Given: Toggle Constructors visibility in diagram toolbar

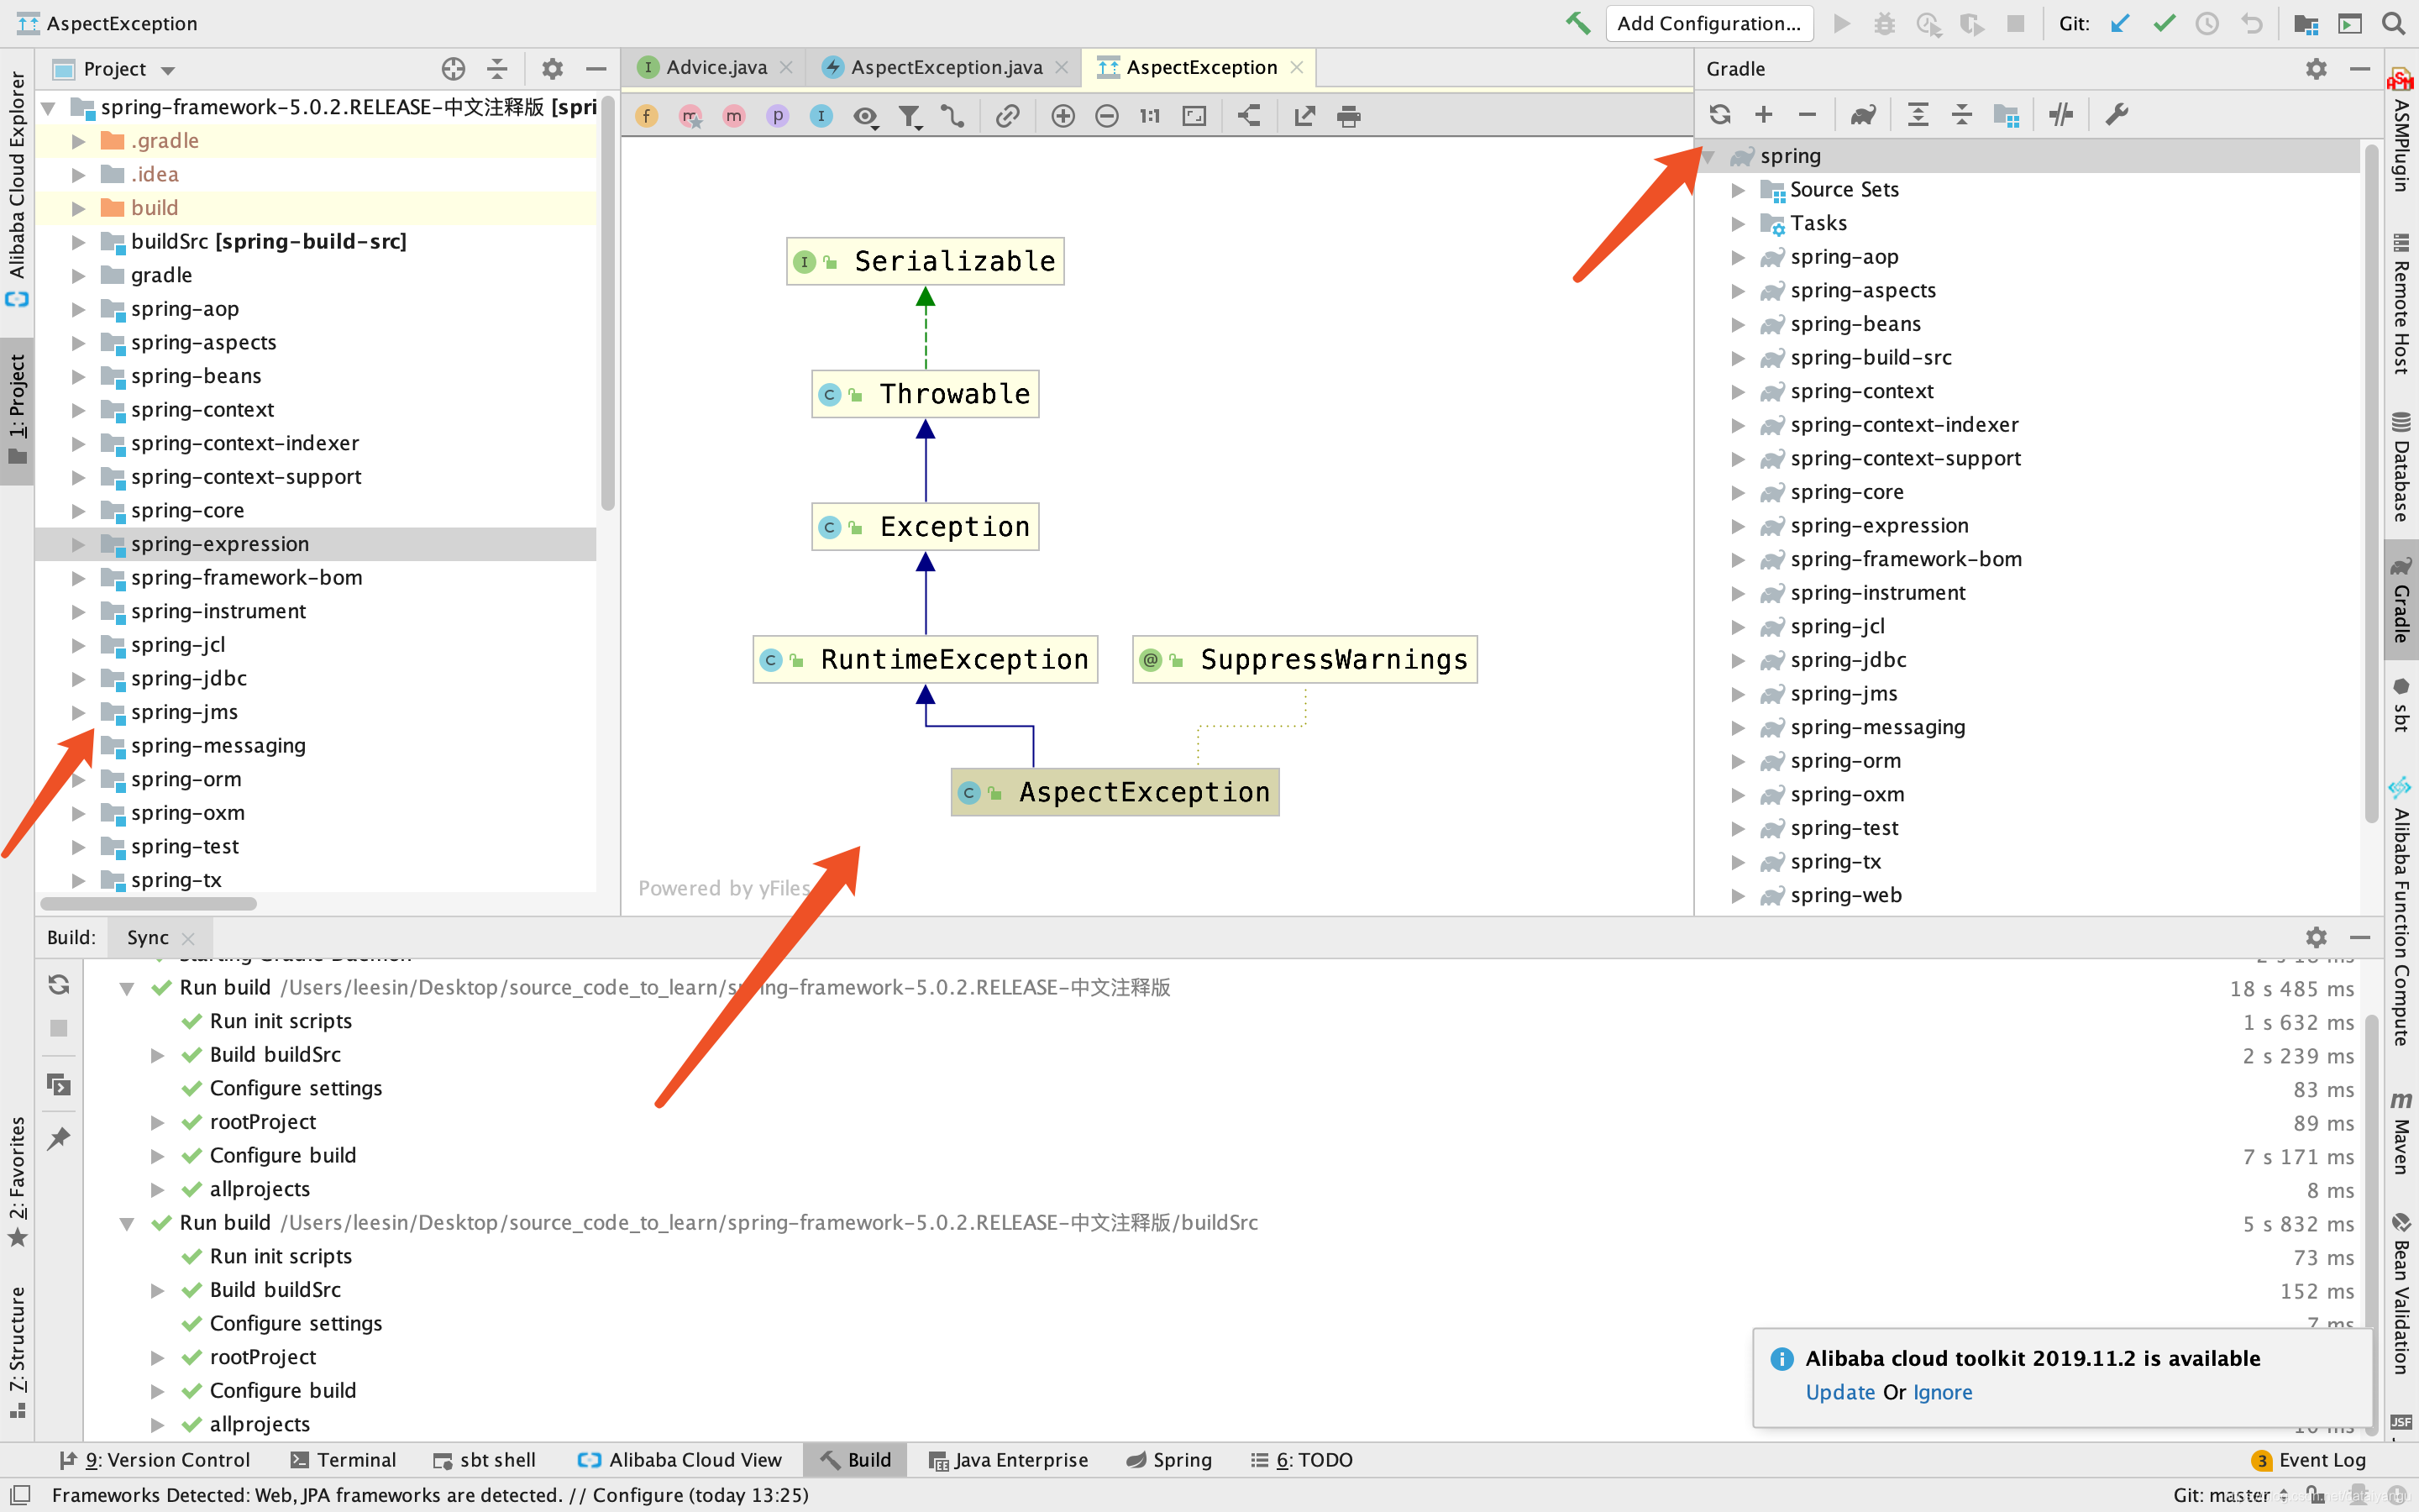Looking at the screenshot, I should 690,116.
